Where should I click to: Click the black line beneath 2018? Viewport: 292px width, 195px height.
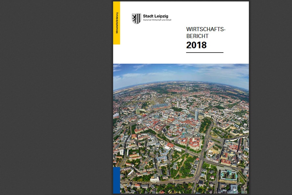click(204, 53)
